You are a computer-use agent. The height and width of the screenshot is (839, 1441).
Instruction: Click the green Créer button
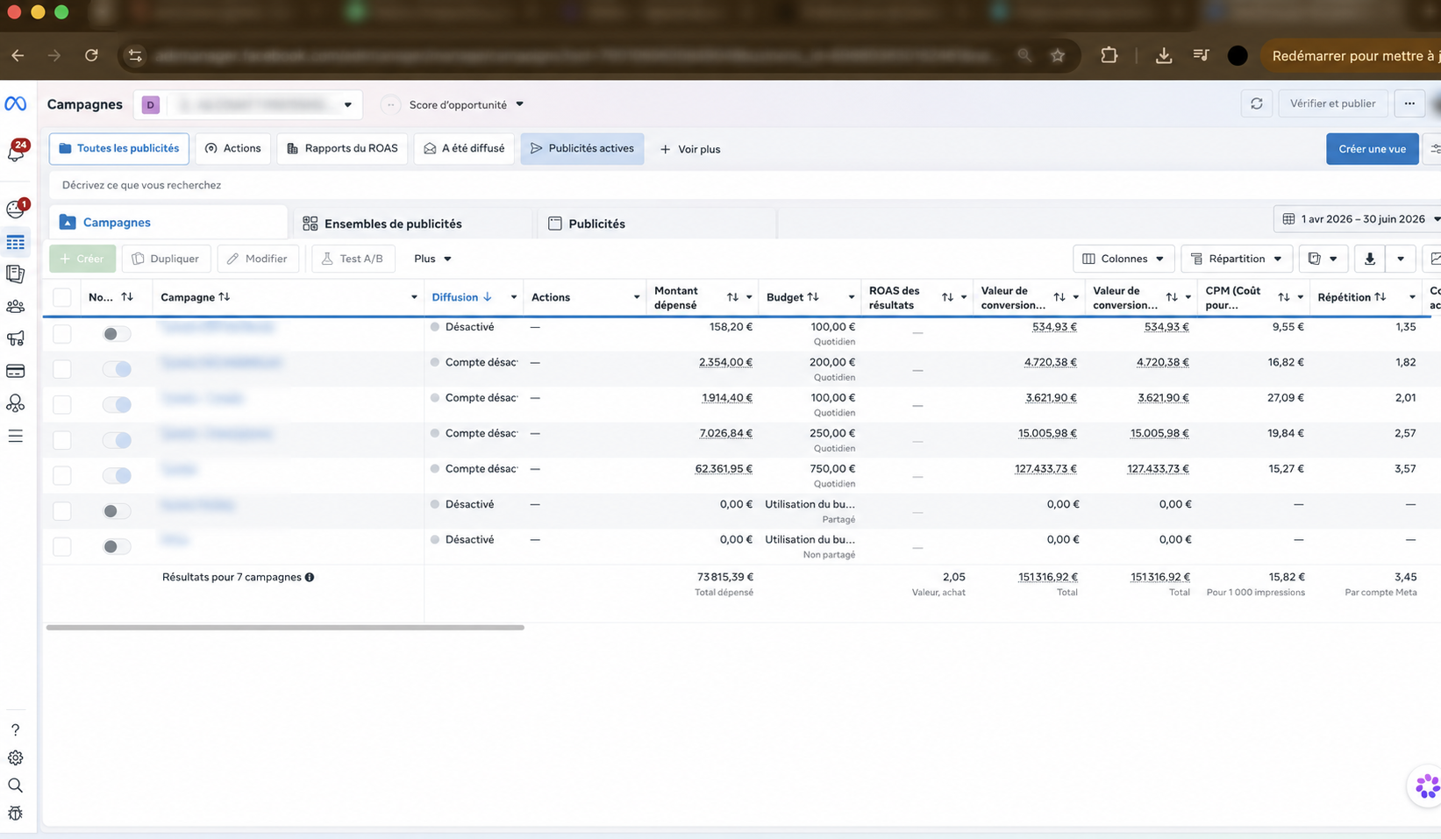(x=82, y=259)
